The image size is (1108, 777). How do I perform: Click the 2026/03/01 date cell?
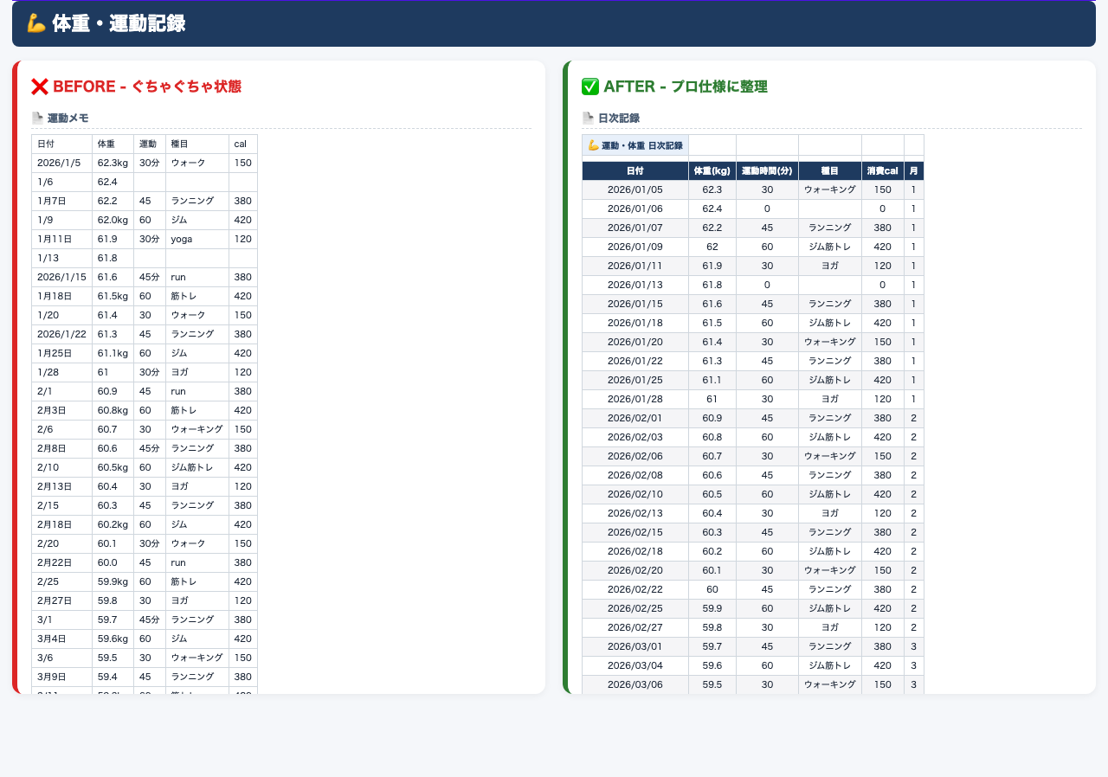(x=635, y=646)
